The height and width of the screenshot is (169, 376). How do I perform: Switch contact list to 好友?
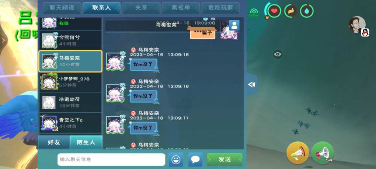click(x=54, y=142)
